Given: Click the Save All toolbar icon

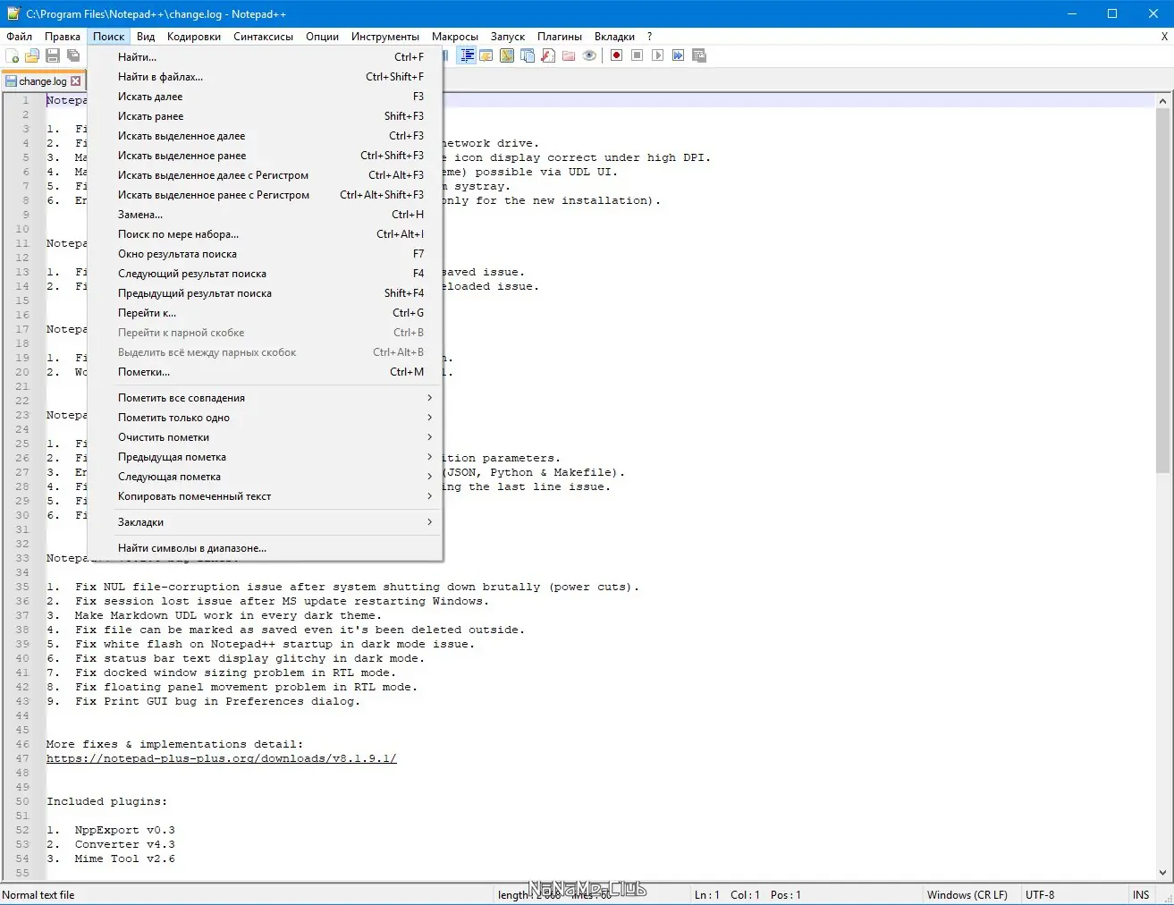Looking at the screenshot, I should (x=73, y=55).
